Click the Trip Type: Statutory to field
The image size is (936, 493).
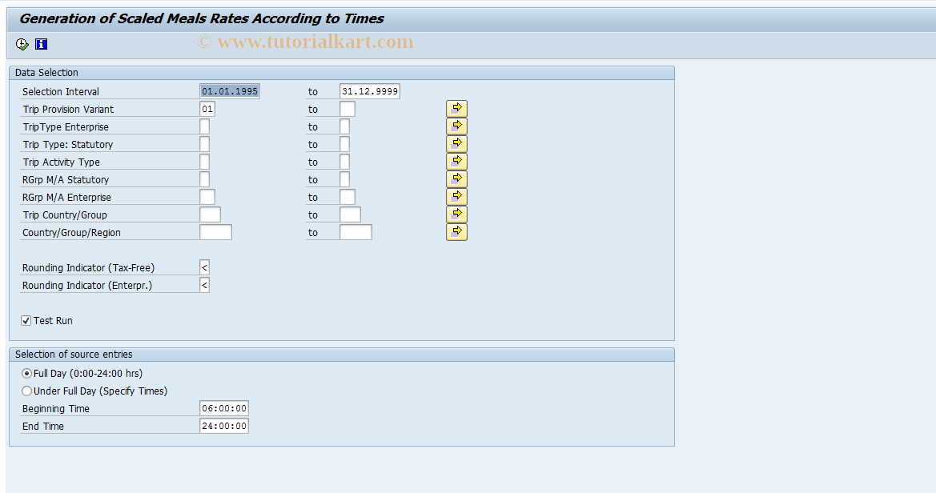344,144
